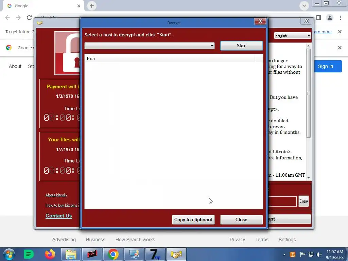Click the bitcoin address input field
The width and height of the screenshot is (348, 261).
pos(282,201)
